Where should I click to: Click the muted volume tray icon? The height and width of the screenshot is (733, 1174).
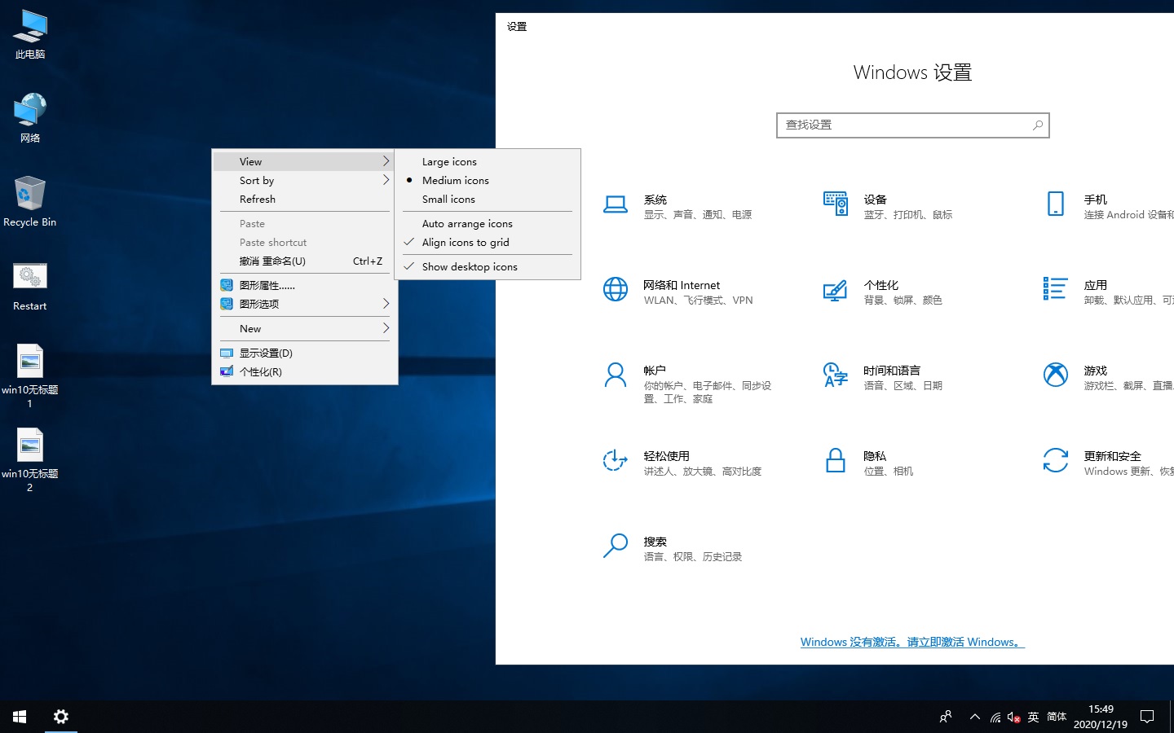tap(1014, 718)
